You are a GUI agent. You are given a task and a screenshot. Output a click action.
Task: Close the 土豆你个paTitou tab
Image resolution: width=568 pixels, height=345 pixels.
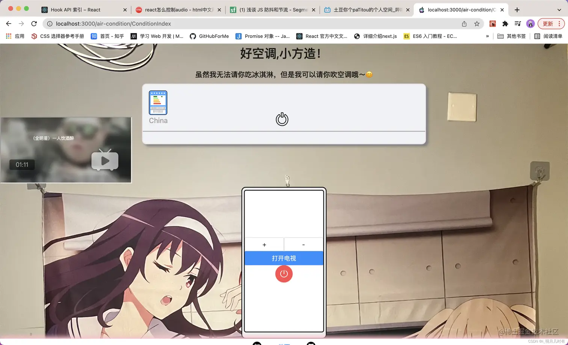coord(408,10)
